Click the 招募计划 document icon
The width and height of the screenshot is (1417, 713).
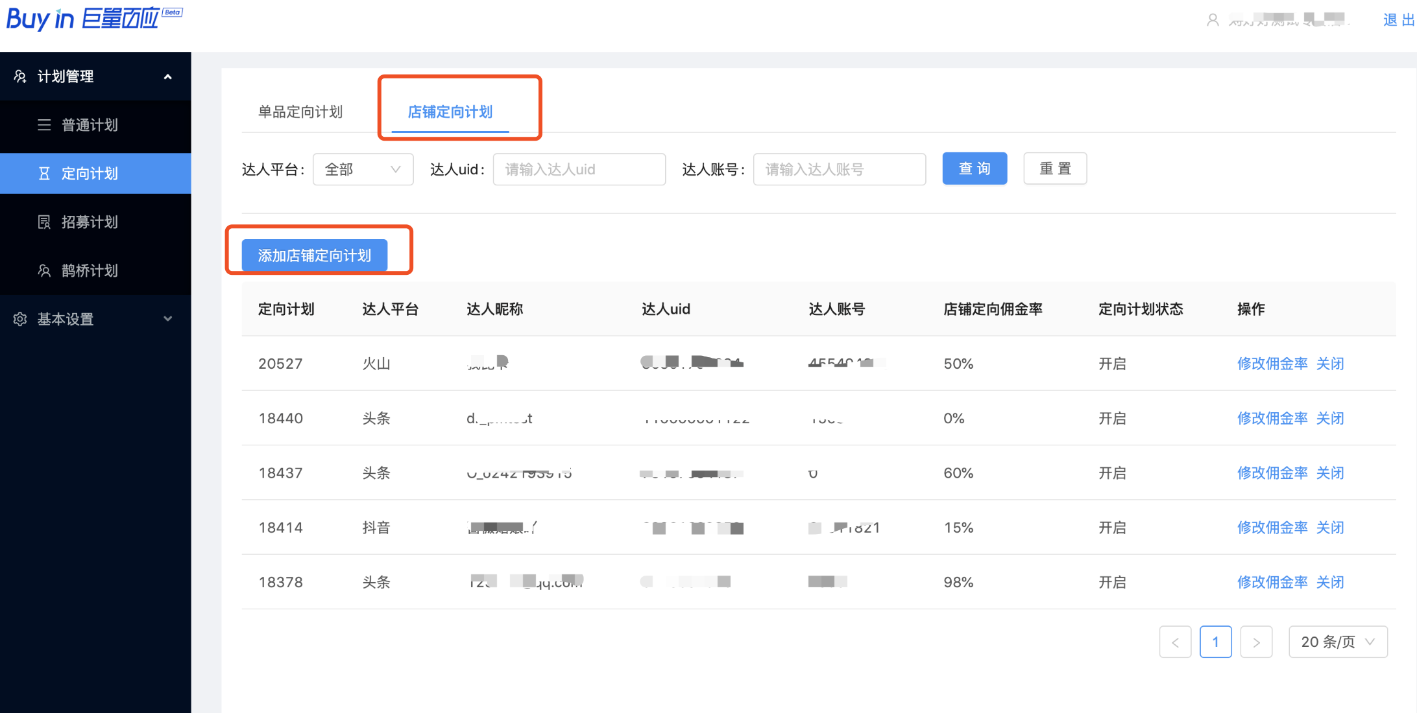click(x=44, y=222)
